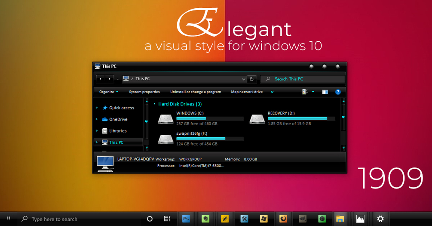The image size is (432, 226).
Task: Select This PC in navigation pane
Action: coord(116,142)
